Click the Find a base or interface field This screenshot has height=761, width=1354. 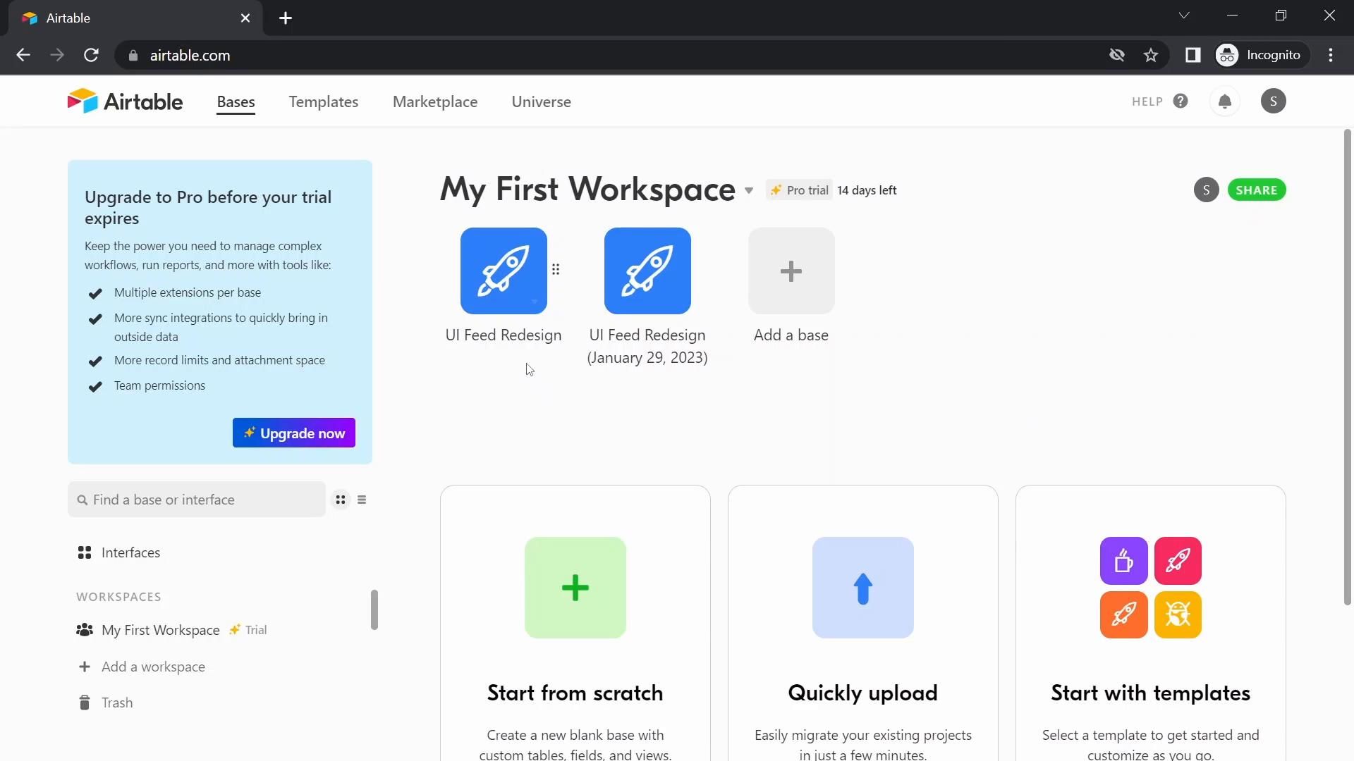click(x=197, y=500)
